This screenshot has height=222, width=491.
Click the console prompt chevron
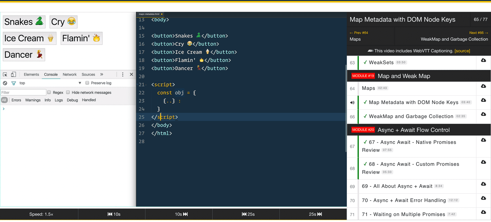pyautogui.click(x=4, y=109)
